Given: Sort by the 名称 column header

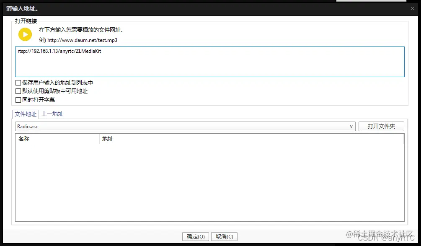Looking at the screenshot, I should (57, 139).
